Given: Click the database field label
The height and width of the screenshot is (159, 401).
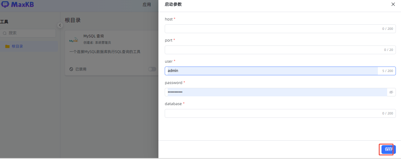Looking at the screenshot, I should point(173,104).
